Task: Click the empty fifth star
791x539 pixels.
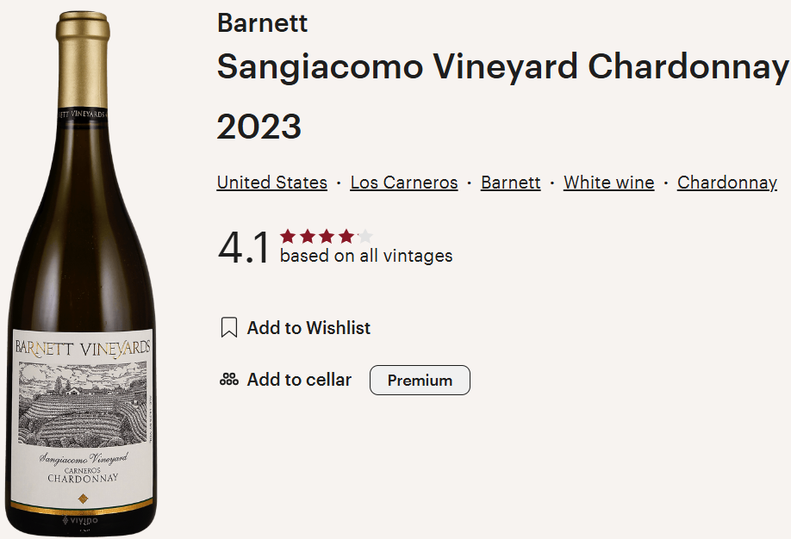Action: pos(365,233)
